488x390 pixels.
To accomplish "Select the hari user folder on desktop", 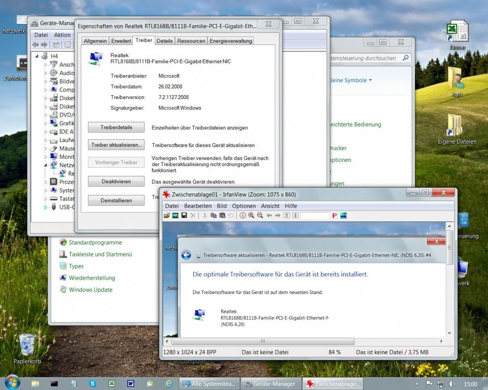I will point(457,82).
